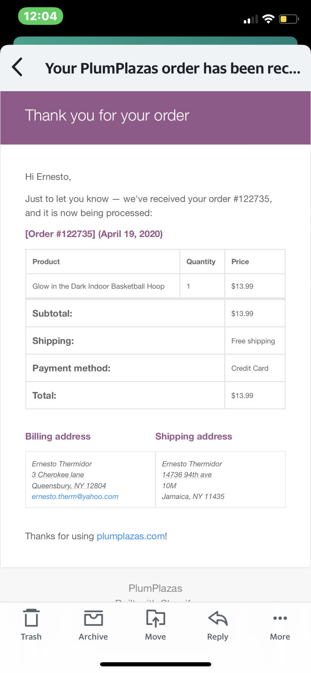Tap the Queensbury, NY 12804 address line
311x673 pixels.
pos(69,486)
